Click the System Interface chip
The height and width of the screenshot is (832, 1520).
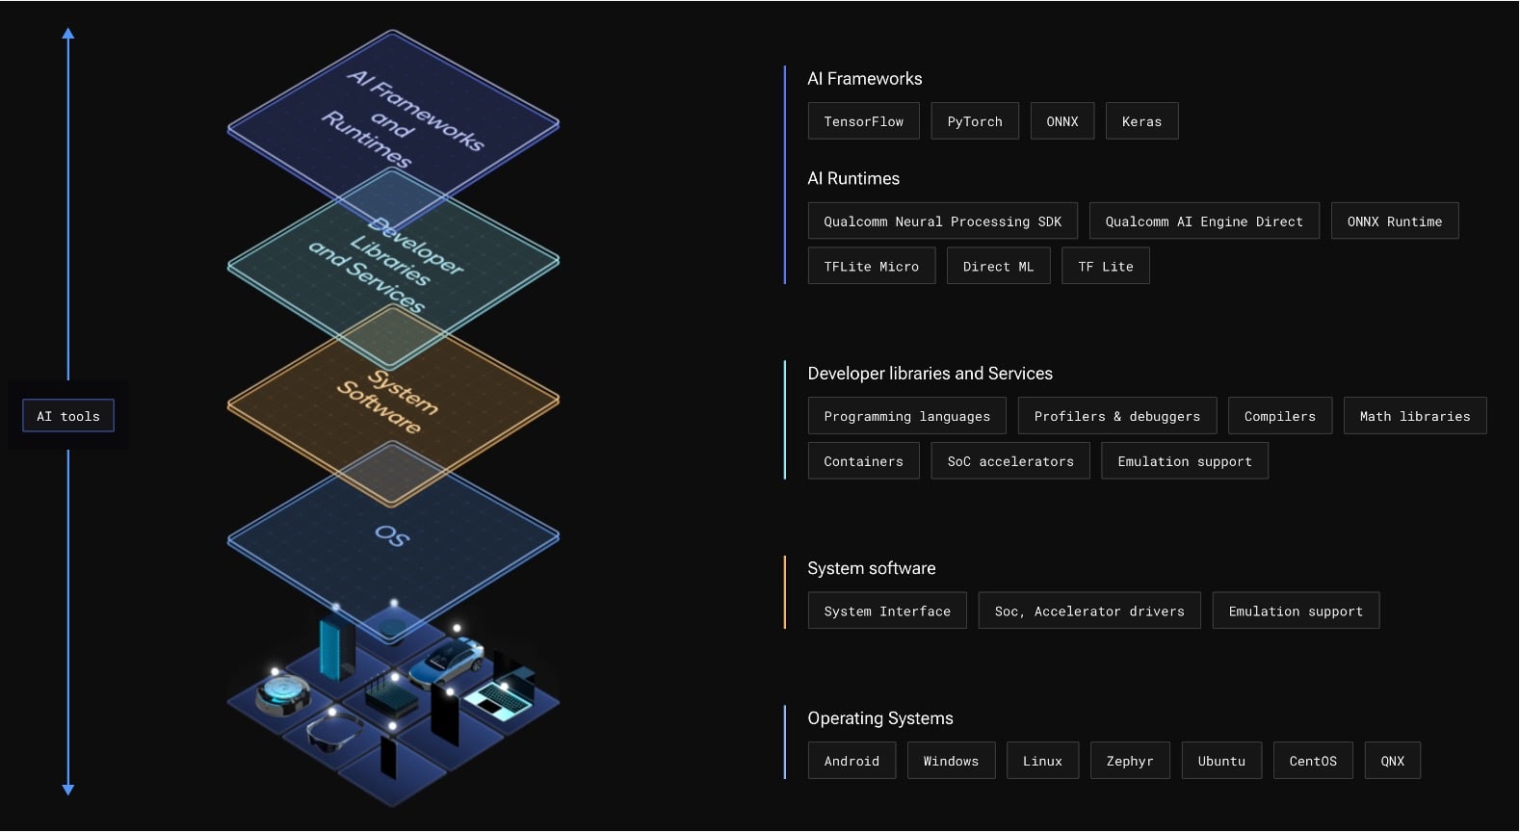click(x=887, y=611)
